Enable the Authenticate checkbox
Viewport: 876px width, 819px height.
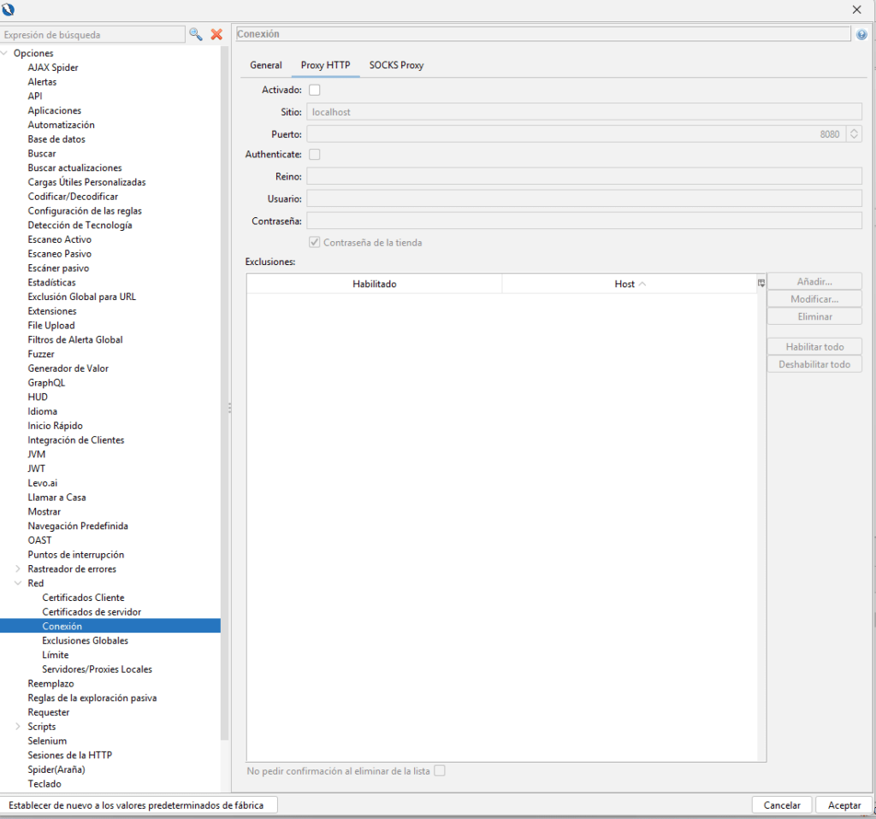(x=314, y=155)
